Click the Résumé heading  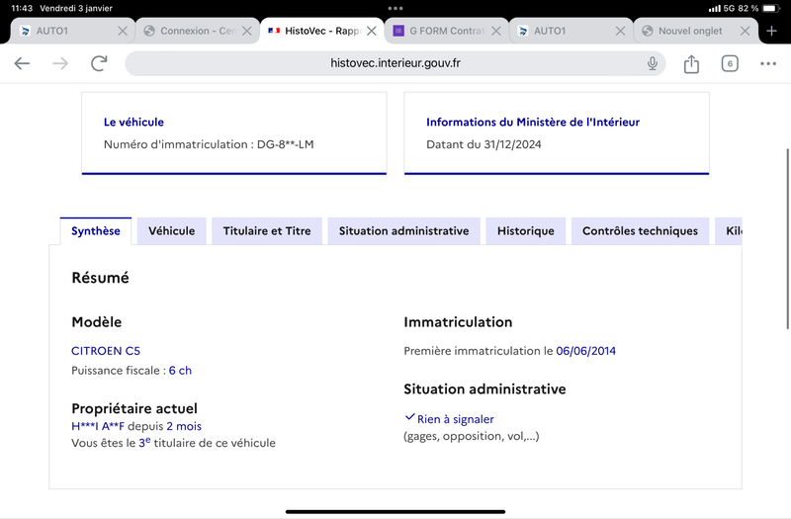click(101, 278)
